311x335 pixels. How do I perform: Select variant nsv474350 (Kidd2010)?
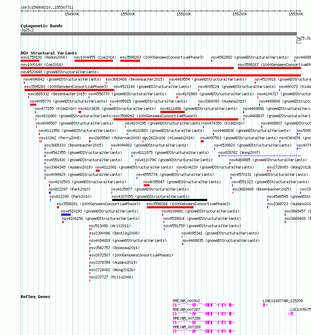point(224,123)
